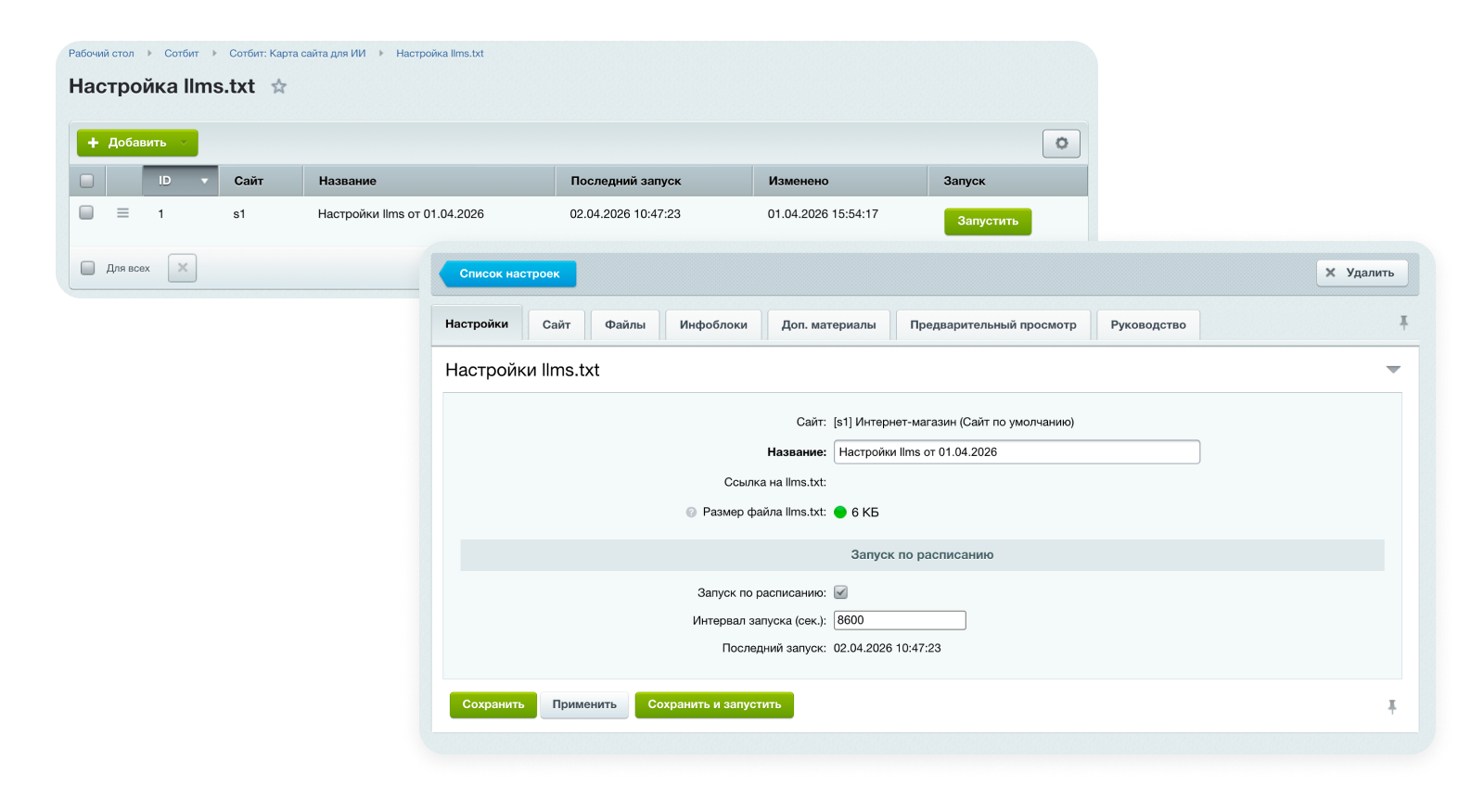Open the 'Предварительный просмотр' tab
The width and height of the screenshot is (1484, 799).
(x=992, y=324)
